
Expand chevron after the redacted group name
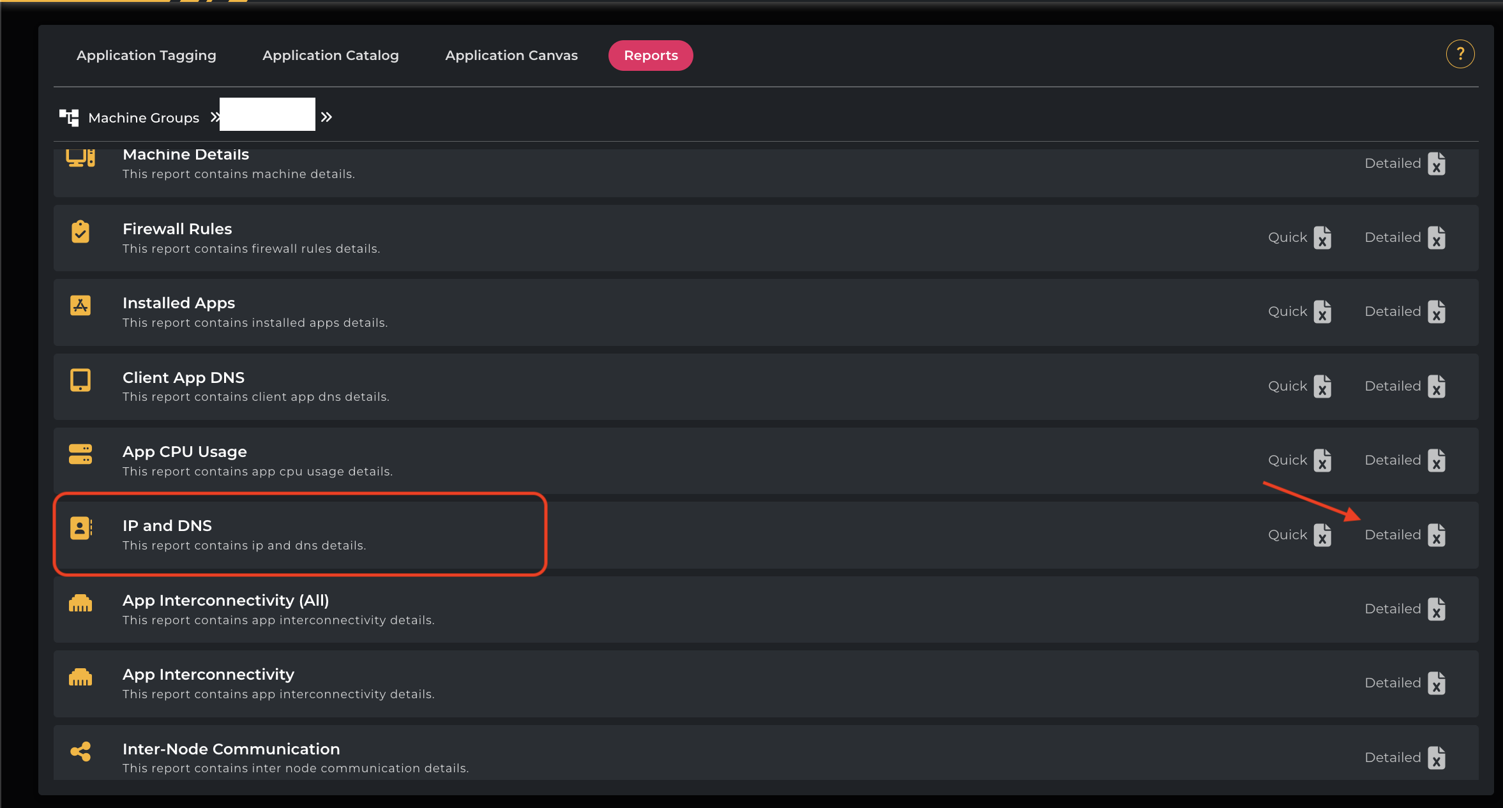point(326,117)
